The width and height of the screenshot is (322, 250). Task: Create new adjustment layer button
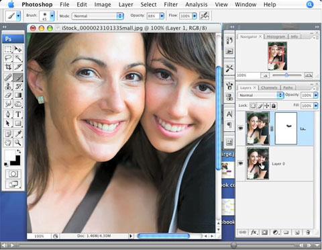(x=276, y=233)
